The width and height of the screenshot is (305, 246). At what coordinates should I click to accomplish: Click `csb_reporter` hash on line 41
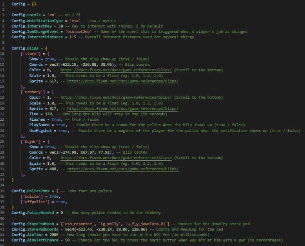(78, 224)
